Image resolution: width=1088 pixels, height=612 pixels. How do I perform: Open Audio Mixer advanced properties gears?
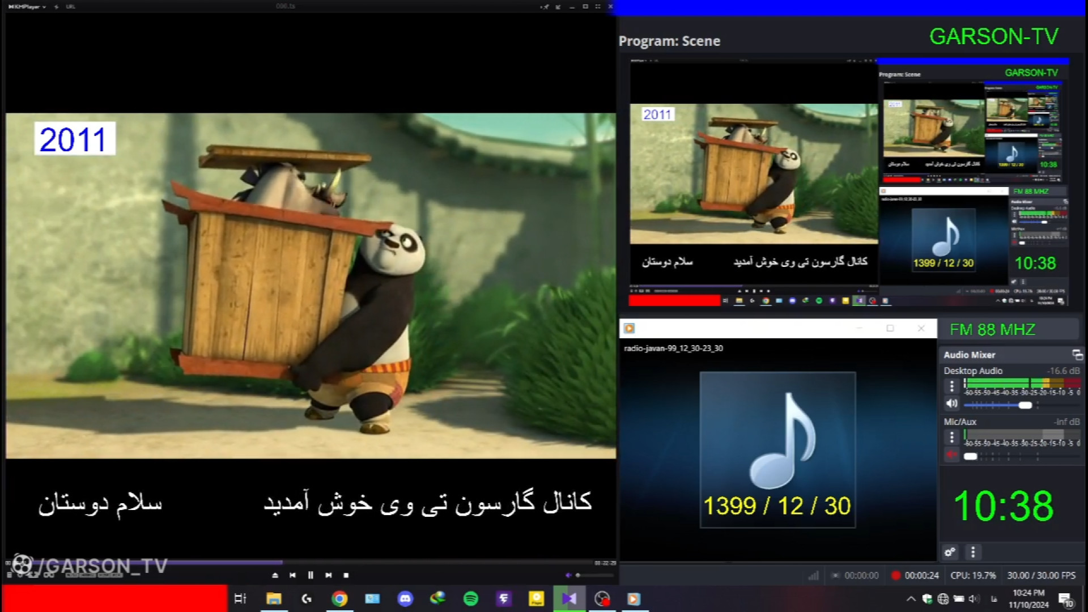(950, 552)
